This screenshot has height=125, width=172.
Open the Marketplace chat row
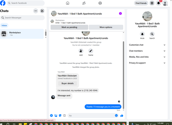(x=22, y=34)
